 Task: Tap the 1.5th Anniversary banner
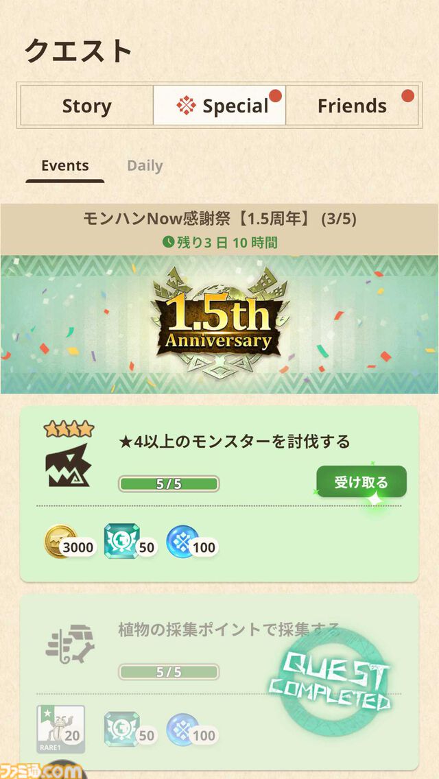pyautogui.click(x=219, y=324)
